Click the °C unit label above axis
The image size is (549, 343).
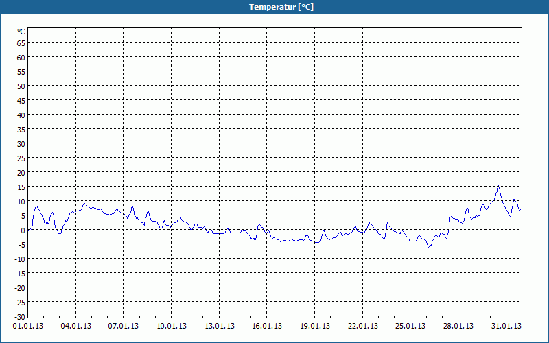click(x=21, y=32)
